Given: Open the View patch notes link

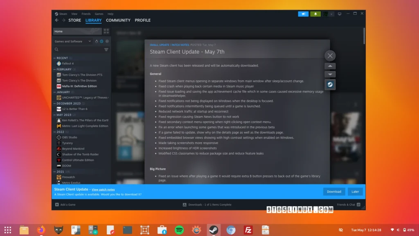Looking at the screenshot, I should pos(103,189).
